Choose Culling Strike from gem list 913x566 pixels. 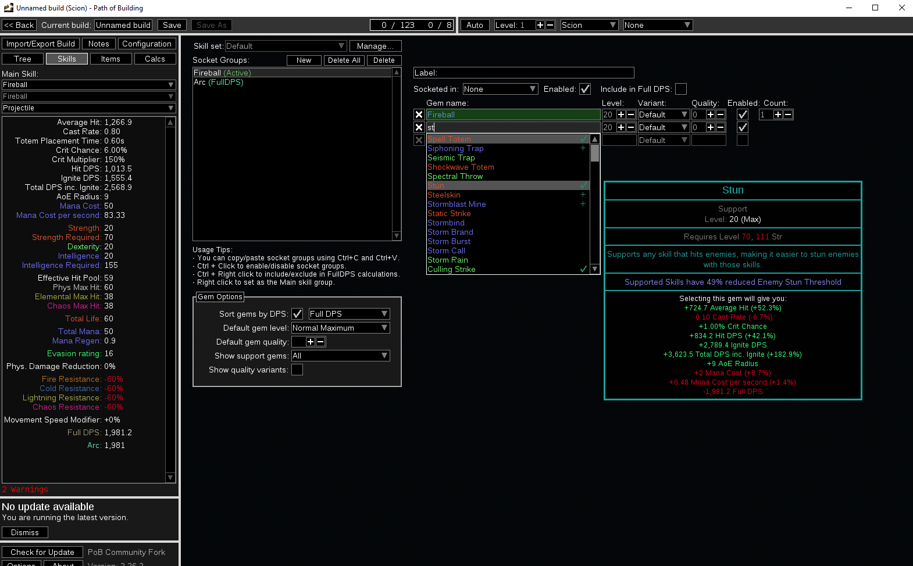508,269
